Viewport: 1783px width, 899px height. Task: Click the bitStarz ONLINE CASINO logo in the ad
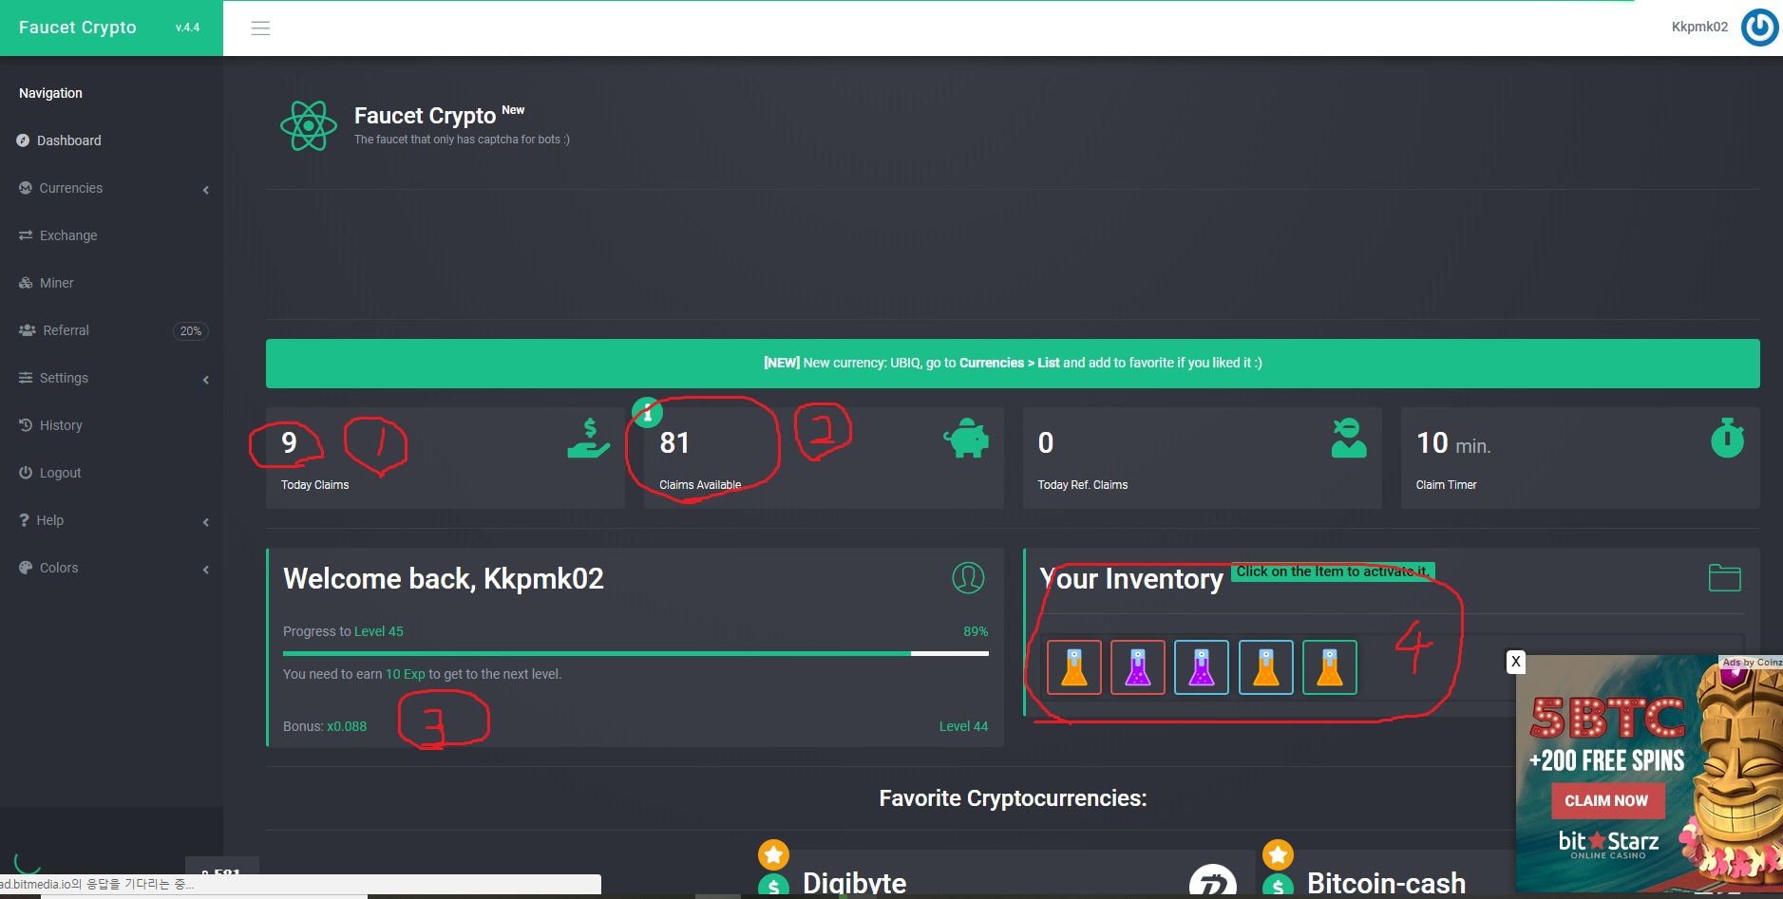click(1608, 843)
